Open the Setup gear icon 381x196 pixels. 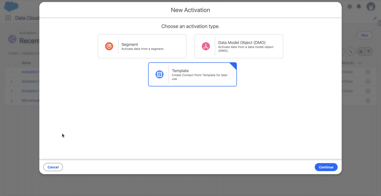349,7
